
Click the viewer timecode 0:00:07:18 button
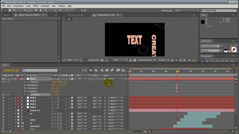pos(94,60)
